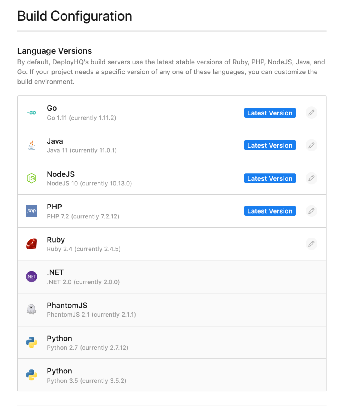
Task: Click the PhantomJS ghost icon
Action: pos(31,309)
